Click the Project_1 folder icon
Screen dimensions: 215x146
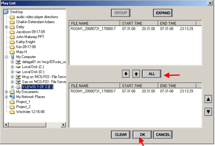[x=12, y=102]
